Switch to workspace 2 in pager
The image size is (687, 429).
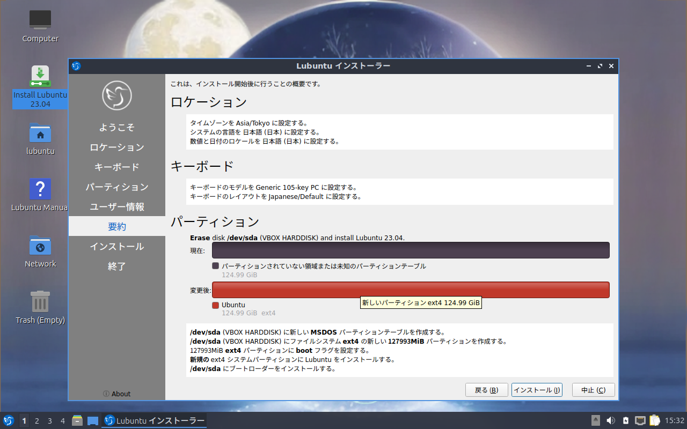(x=37, y=421)
